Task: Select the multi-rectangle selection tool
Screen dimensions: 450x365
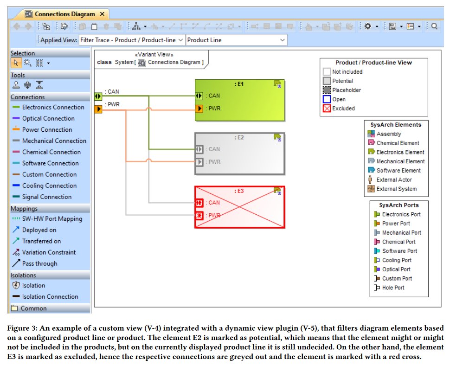Action: 39,63
